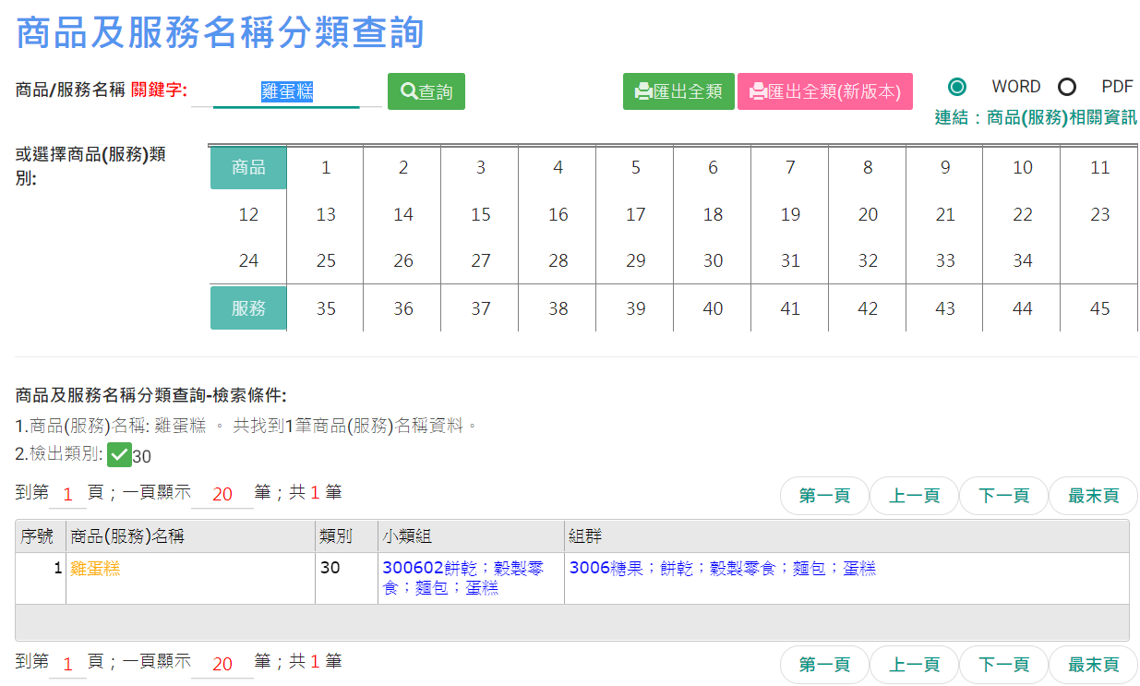Click the bottom 第一頁 first page button
This screenshot has width=1140, height=686.
pos(824,665)
